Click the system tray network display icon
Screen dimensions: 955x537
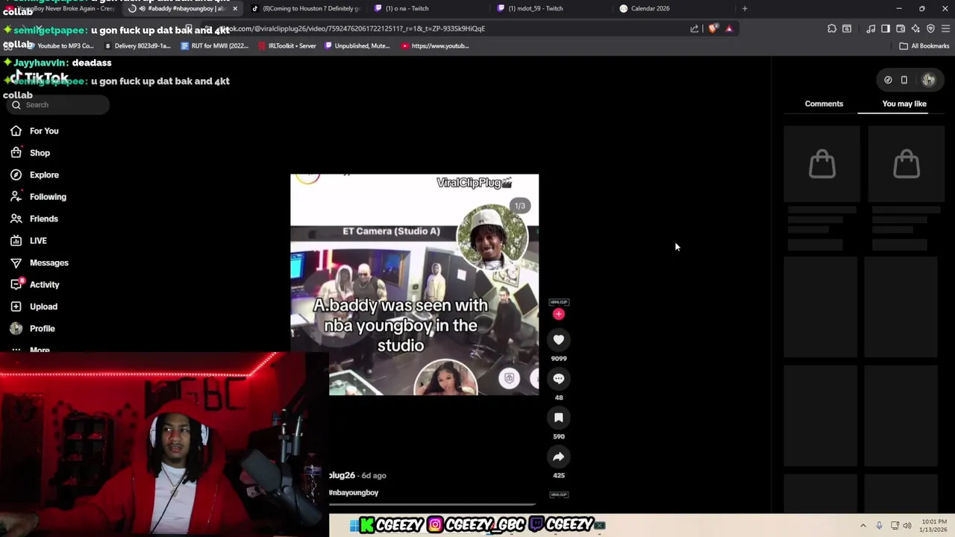tap(895, 526)
